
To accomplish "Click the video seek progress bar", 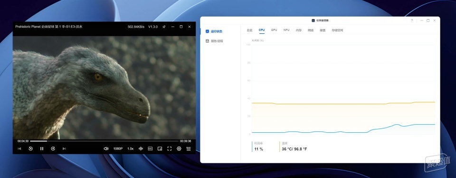I will coord(104,141).
